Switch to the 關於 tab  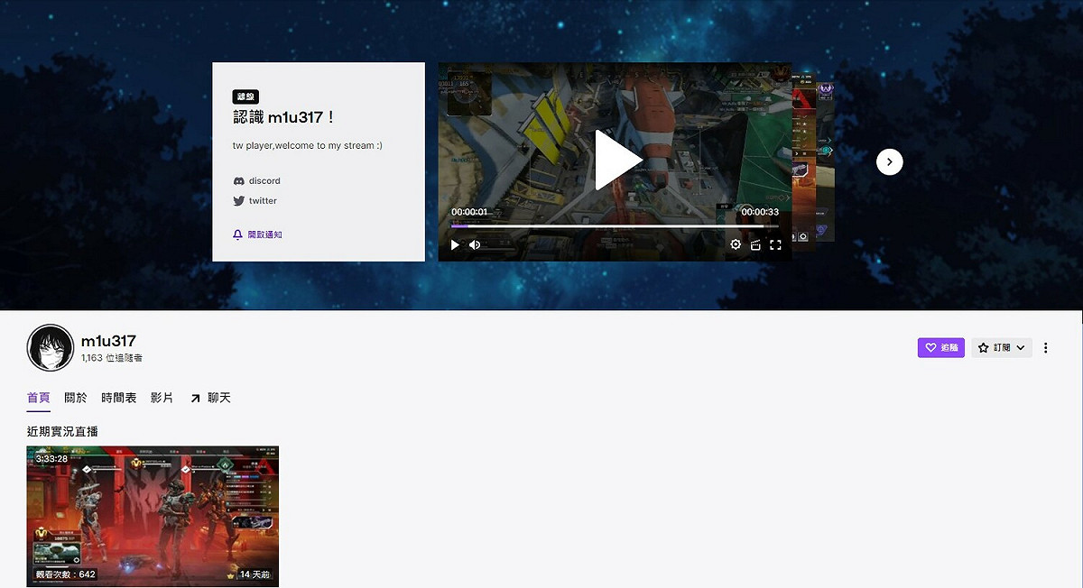click(76, 398)
